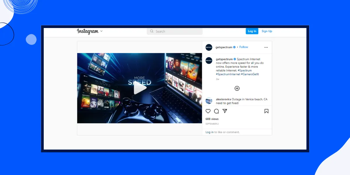Screen dimensions: 350x175
Task: Click the comment speech bubble icon
Action: (x=216, y=111)
